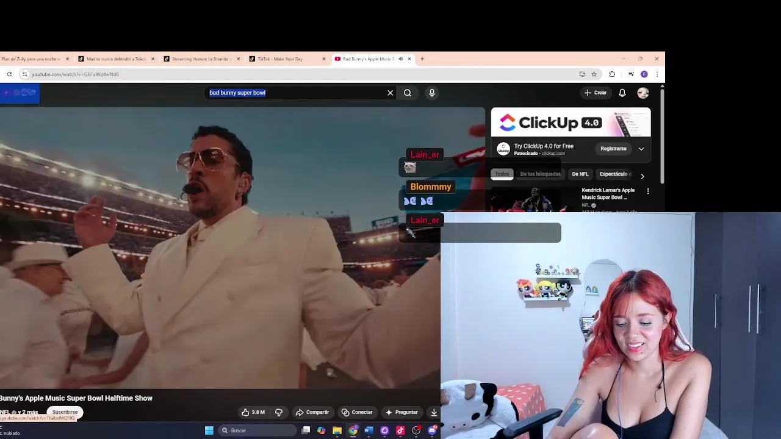
Task: Mute the Bad Bunny tab audio icon
Action: click(401, 59)
